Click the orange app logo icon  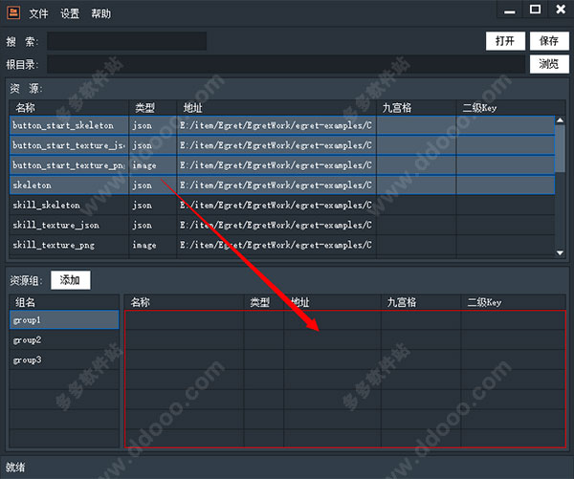coord(13,12)
